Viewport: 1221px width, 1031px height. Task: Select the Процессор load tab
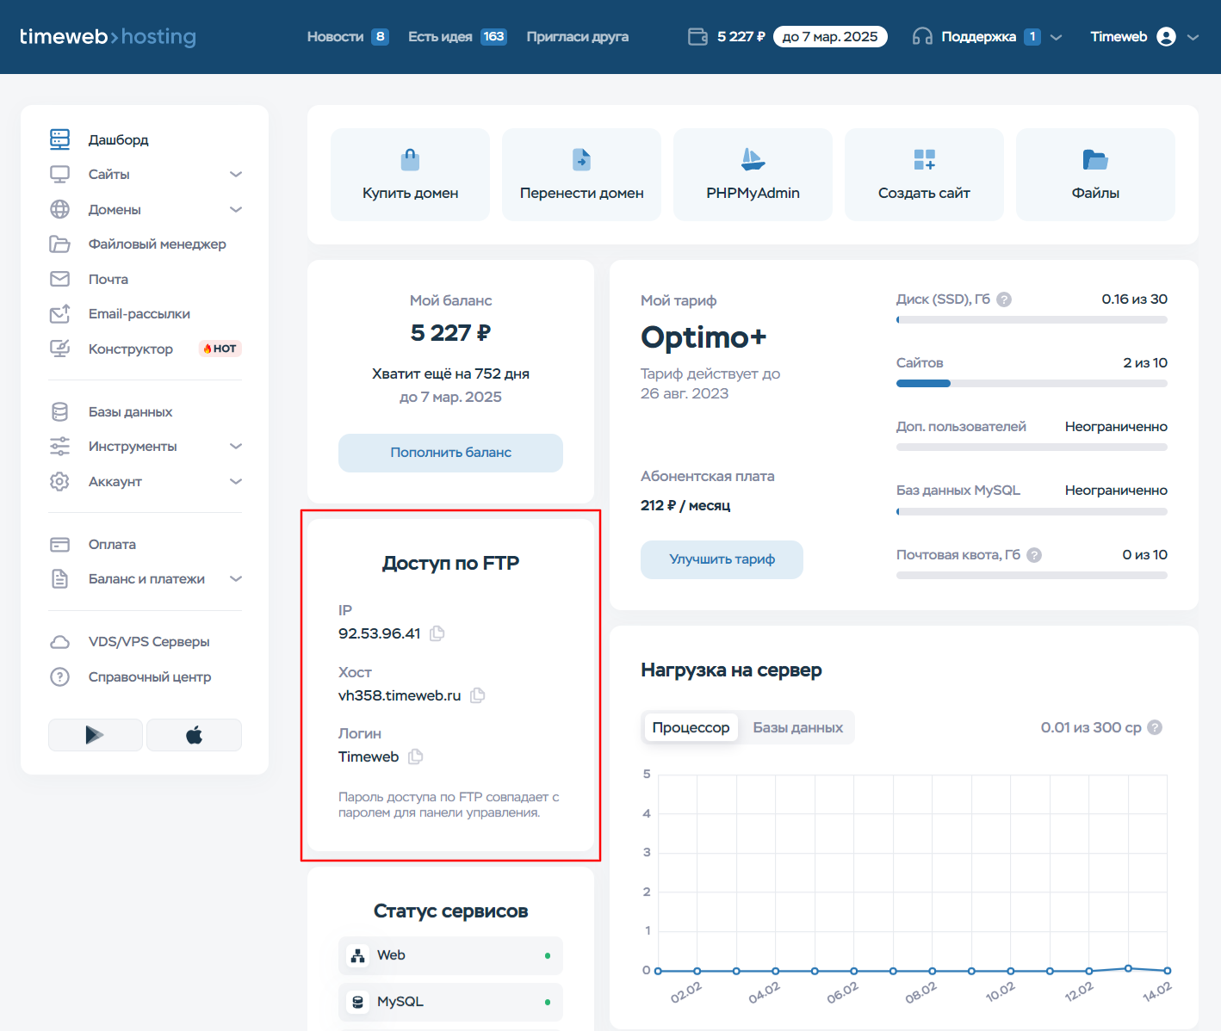[691, 727]
